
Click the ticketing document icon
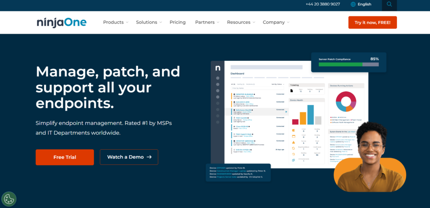click(x=293, y=90)
